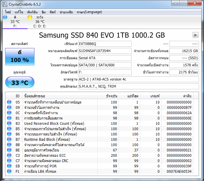Select row จำนวนความผิดพลาดของ CRC
This screenshot has width=204, height=181.
(x=100, y=161)
